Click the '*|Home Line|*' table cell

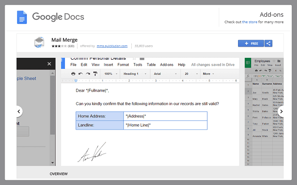pos(165,125)
